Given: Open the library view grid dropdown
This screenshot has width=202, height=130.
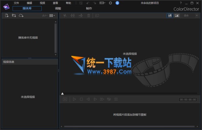Looking at the screenshot, I should pyautogui.click(x=52, y=15).
